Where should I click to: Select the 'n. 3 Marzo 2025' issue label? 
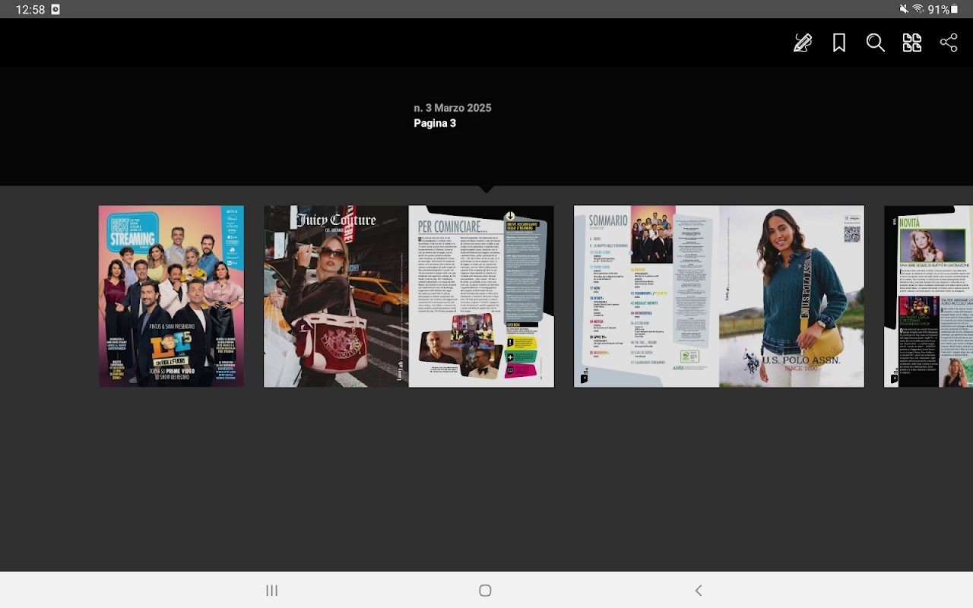[452, 108]
